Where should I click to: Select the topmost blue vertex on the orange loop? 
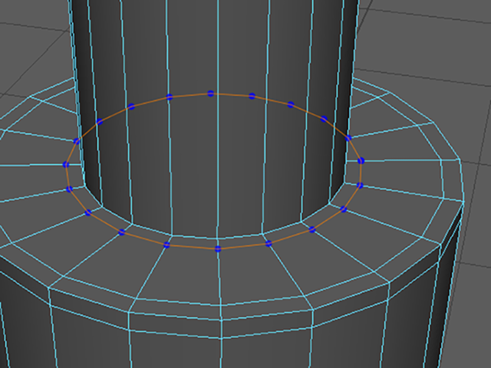tap(210, 94)
